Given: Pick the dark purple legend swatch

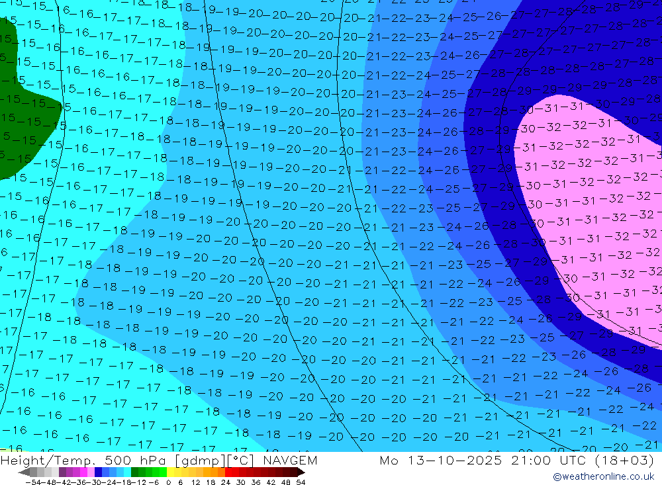Looking at the screenshot, I should click(62, 472).
